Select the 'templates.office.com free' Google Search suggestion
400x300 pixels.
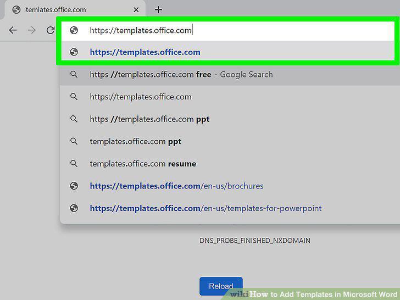tap(230, 75)
